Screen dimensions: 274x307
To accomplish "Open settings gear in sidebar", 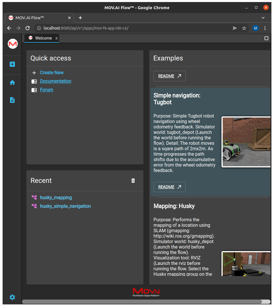I will [12, 297].
